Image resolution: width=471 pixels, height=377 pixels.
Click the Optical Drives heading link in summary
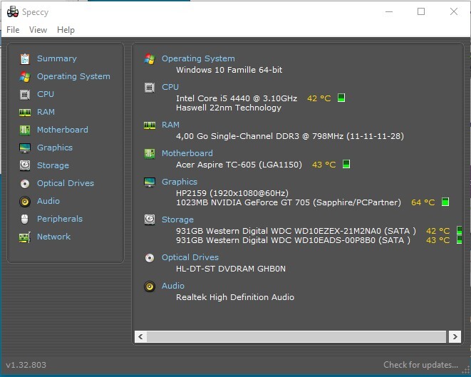[190, 257]
